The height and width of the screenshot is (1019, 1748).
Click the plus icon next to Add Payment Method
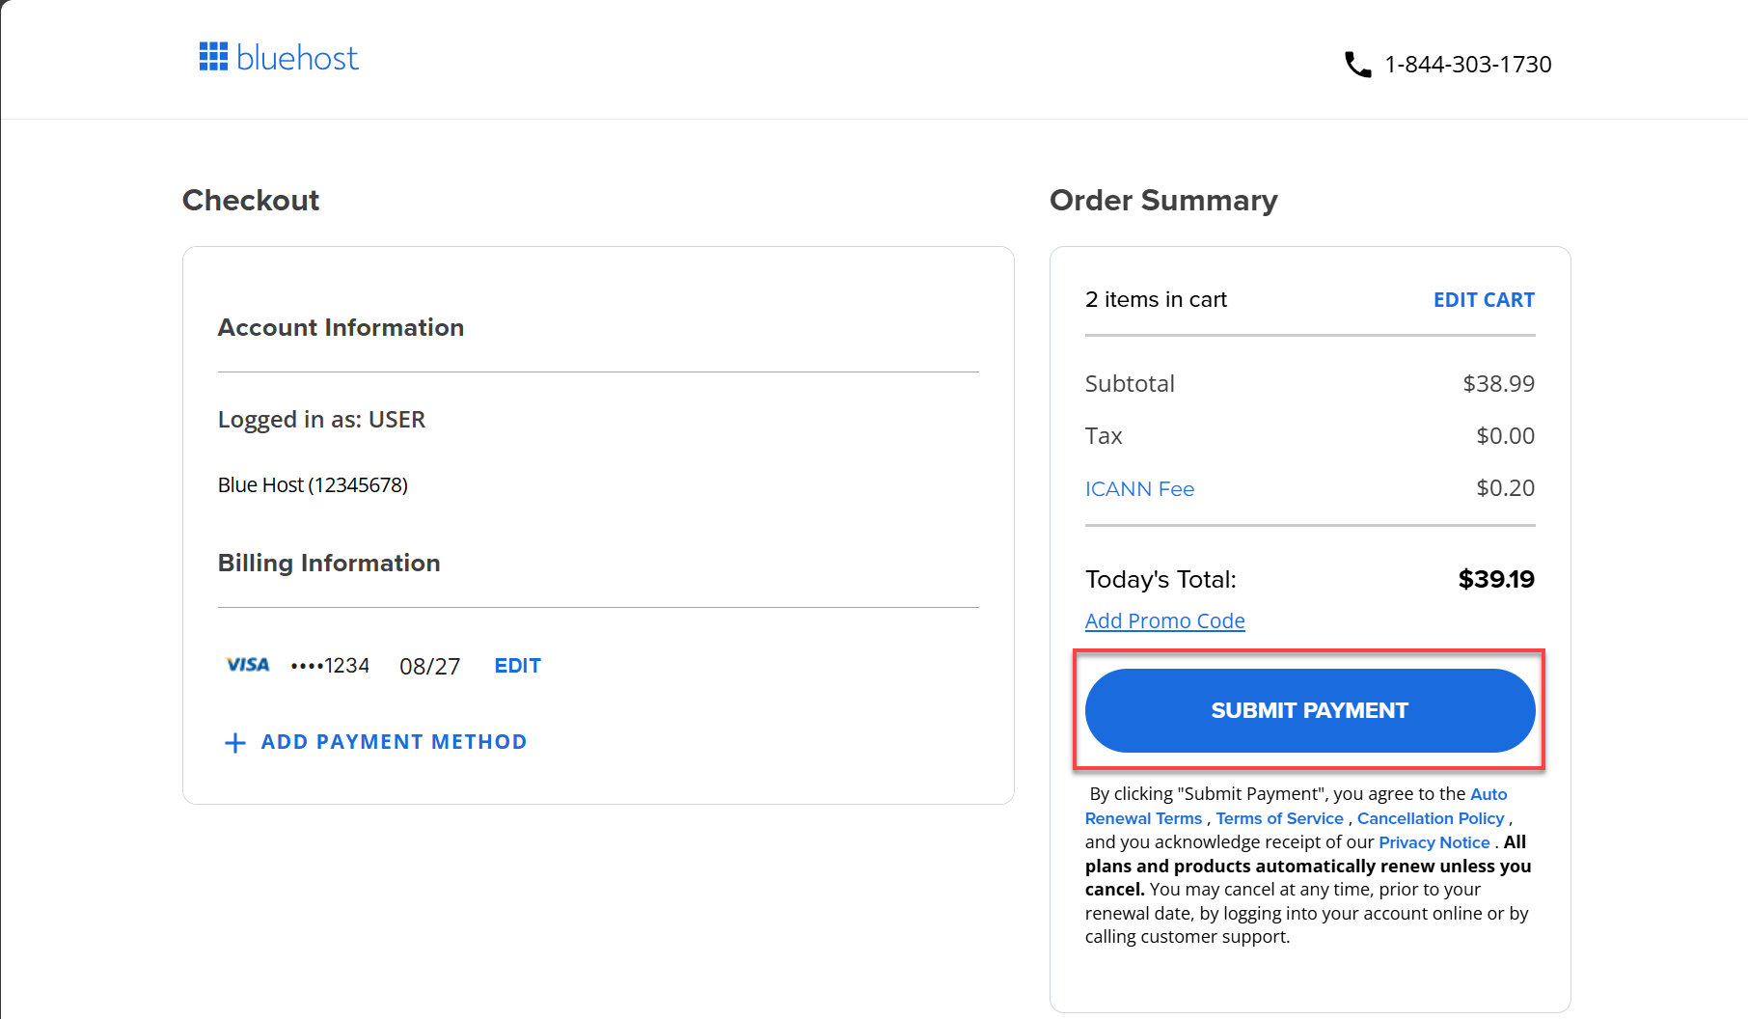click(234, 742)
